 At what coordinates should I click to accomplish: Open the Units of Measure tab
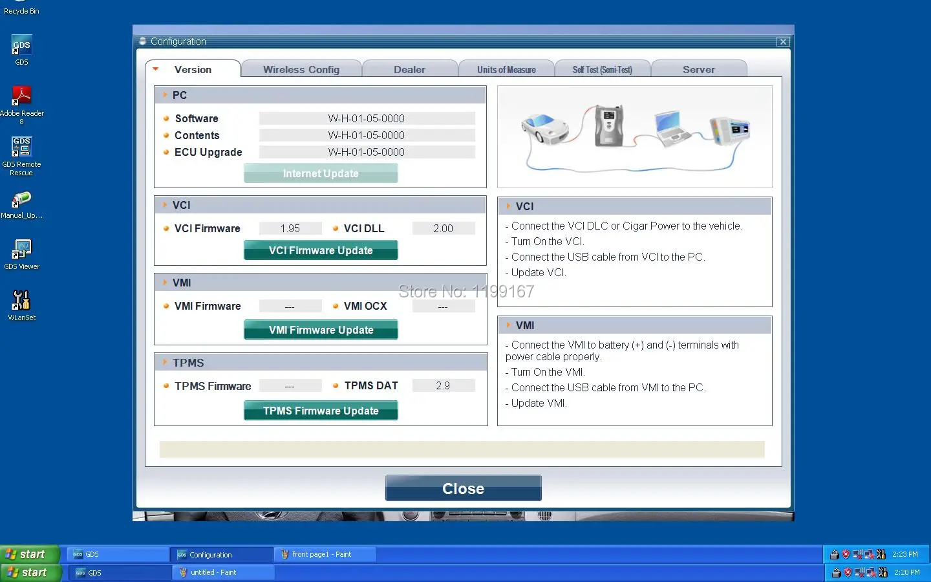pyautogui.click(x=506, y=69)
